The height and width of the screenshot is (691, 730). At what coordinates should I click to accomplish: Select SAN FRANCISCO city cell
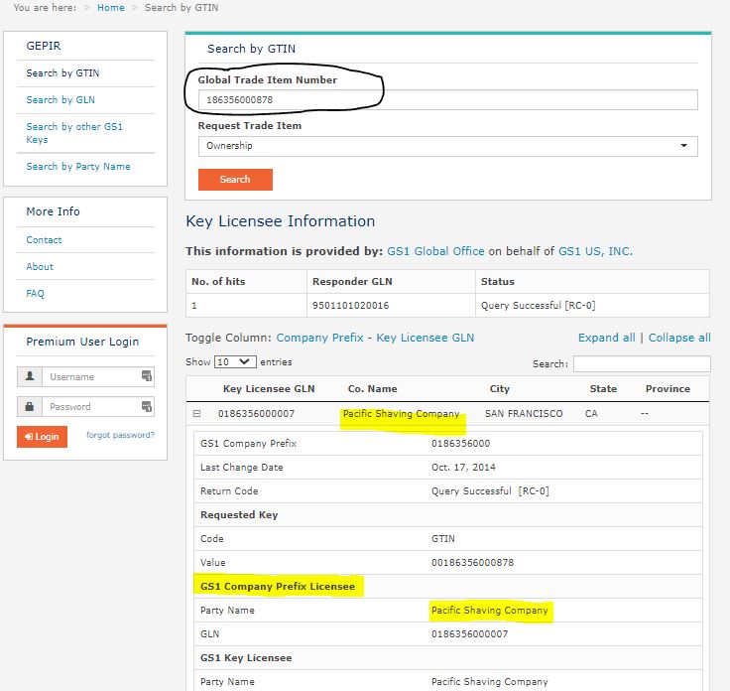pyautogui.click(x=524, y=413)
